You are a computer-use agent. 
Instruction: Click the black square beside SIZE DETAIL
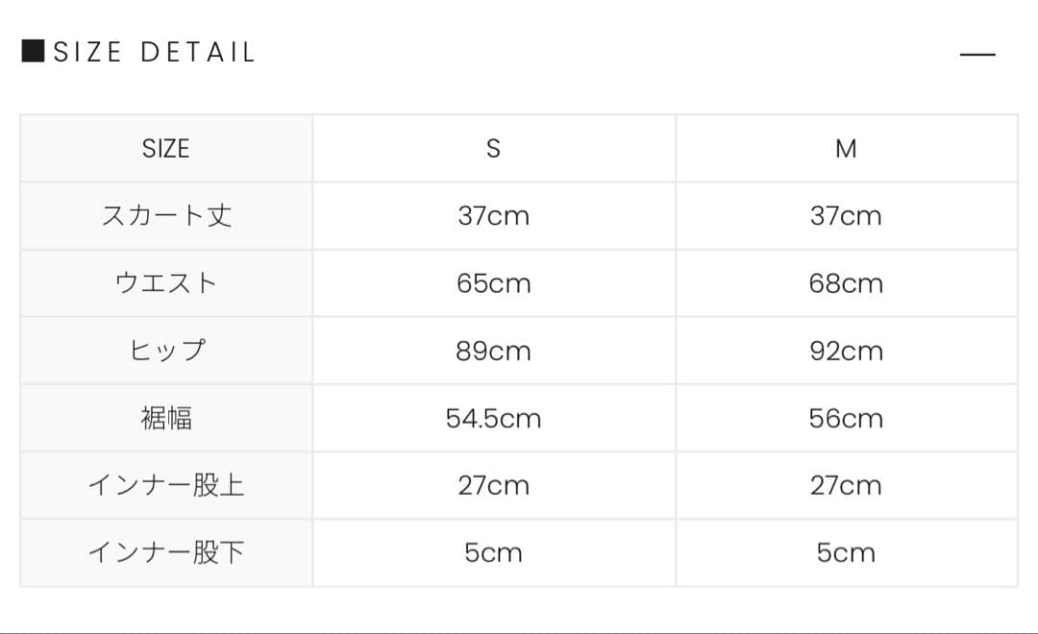33,51
